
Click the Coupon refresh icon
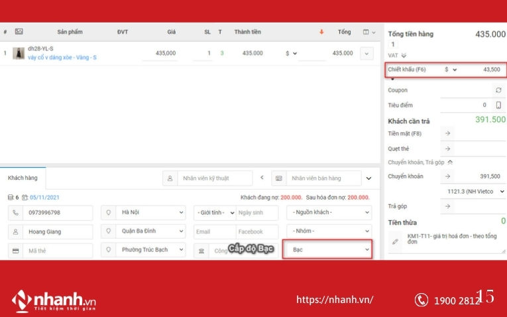point(498,90)
